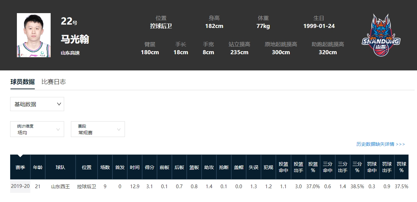Viewport: 417px width, 202px height.
Task: Click the 失误 column header
Action: pos(254,167)
